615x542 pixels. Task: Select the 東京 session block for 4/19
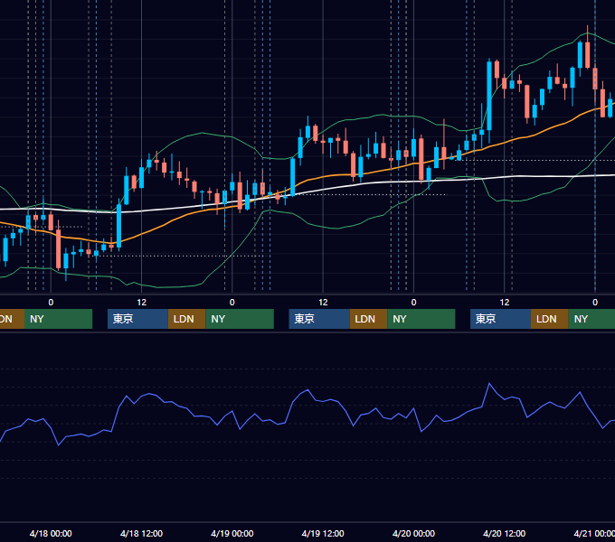point(319,319)
